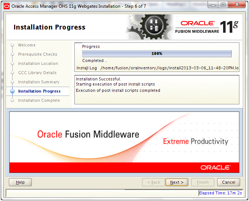The width and height of the screenshot is (249, 201).
Task: Click the Welcome step bullet icon
Action: pyautogui.click(x=12, y=45)
